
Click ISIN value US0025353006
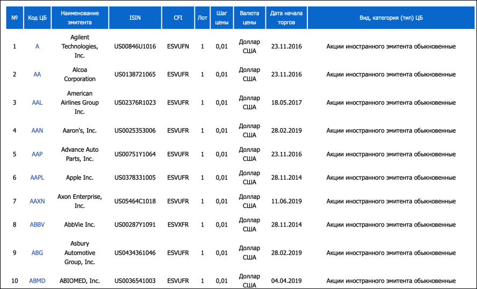point(135,130)
